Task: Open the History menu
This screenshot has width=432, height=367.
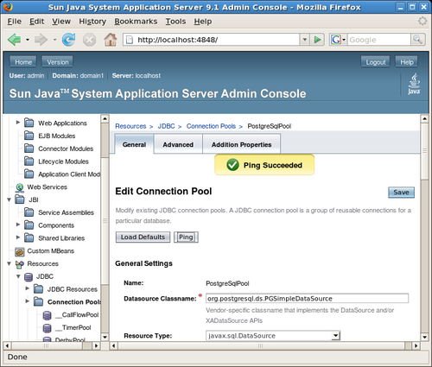Action: pos(92,22)
